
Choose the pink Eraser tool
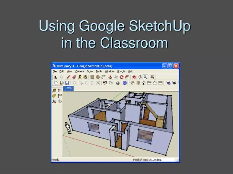[74, 77]
